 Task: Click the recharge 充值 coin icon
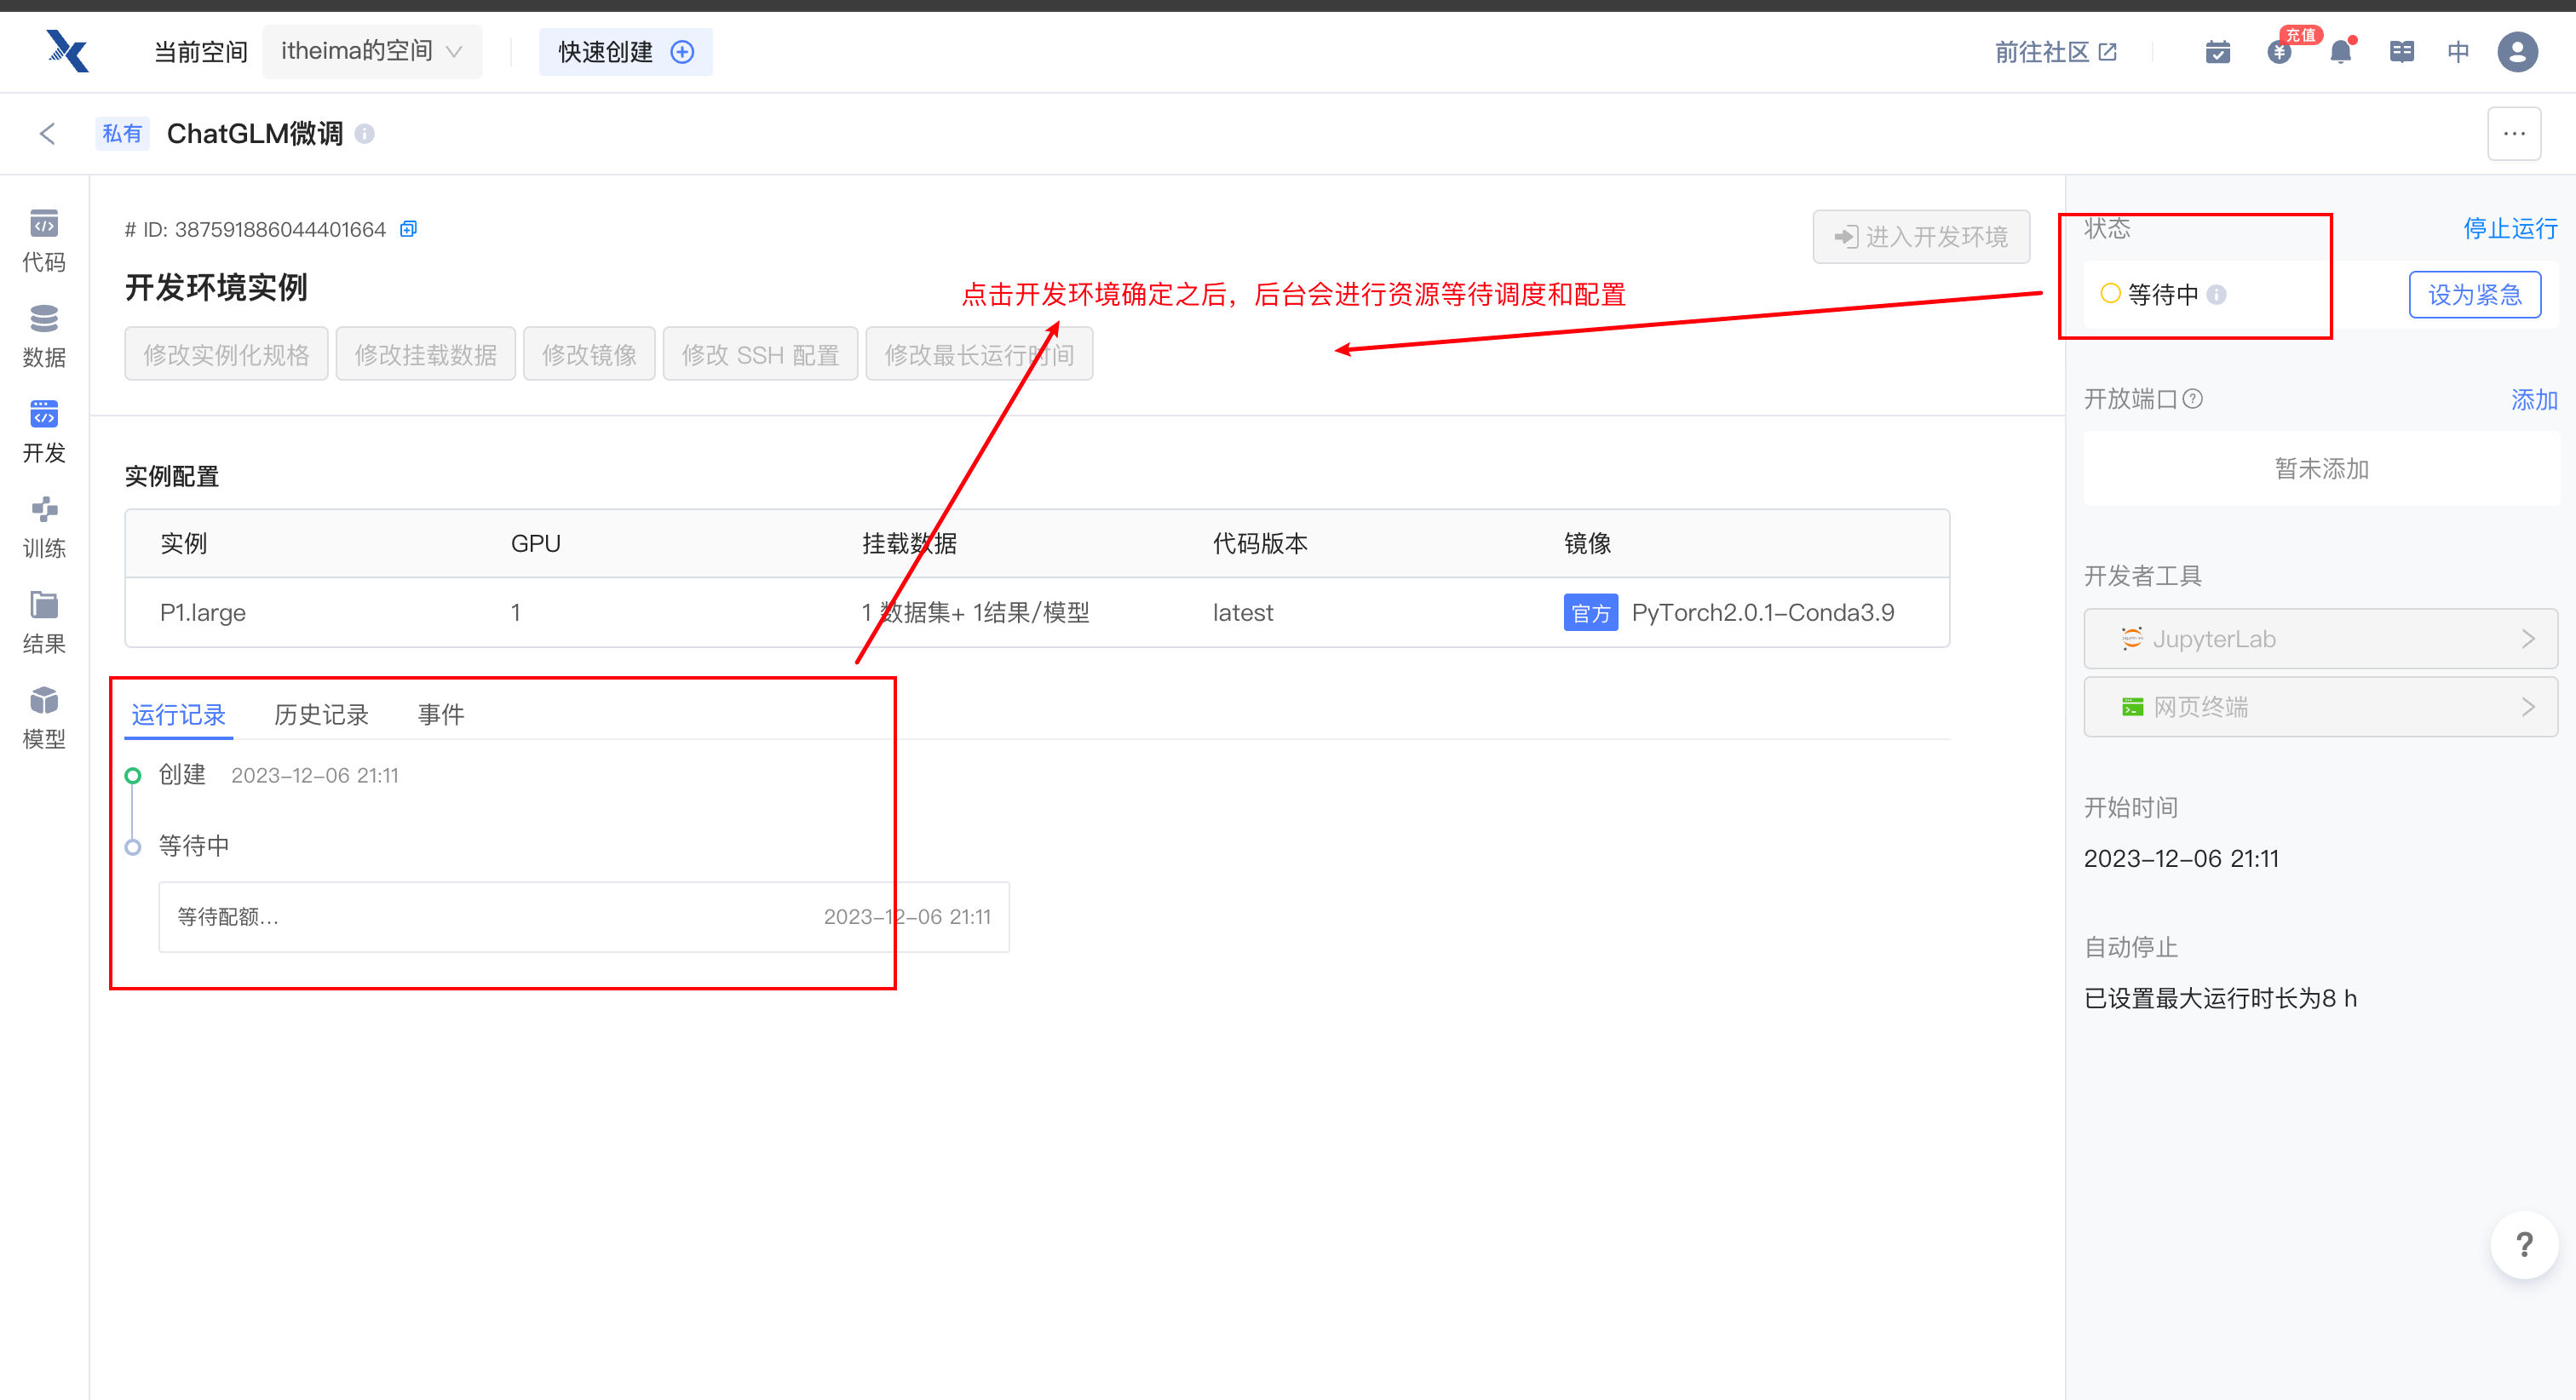pyautogui.click(x=2279, y=52)
